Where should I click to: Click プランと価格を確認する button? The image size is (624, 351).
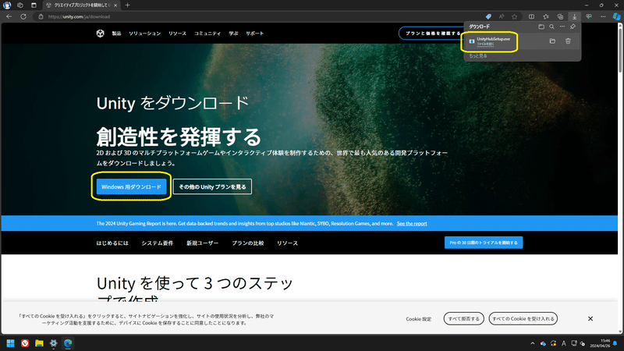pos(432,34)
